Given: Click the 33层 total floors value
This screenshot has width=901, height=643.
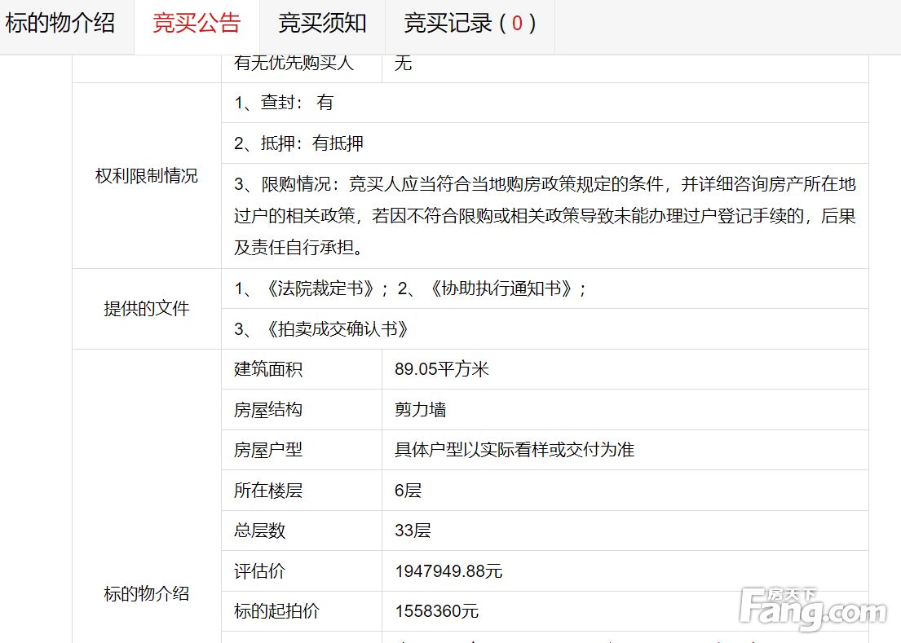Looking at the screenshot, I should (x=413, y=531).
